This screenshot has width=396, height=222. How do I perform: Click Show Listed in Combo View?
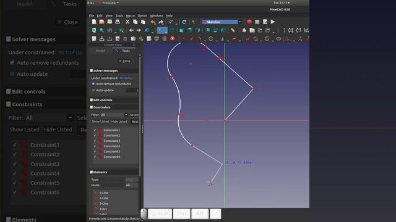point(100,121)
